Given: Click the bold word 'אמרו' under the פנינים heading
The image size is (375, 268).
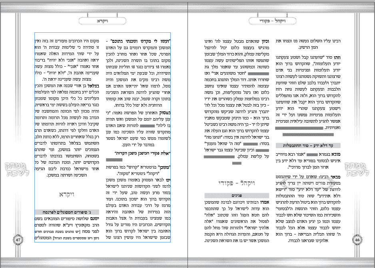Looking at the screenshot, I should click(x=265, y=202).
